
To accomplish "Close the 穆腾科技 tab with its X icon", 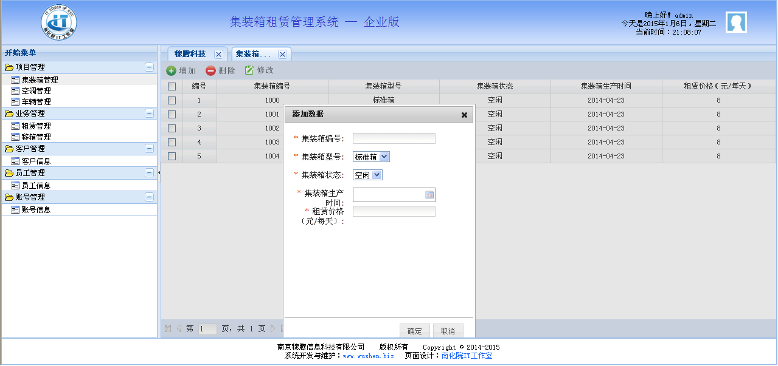I will (x=218, y=54).
